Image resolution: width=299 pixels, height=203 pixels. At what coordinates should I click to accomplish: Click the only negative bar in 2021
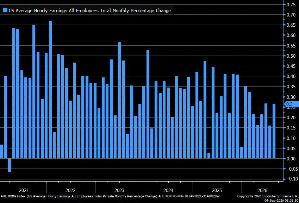coord(10,165)
